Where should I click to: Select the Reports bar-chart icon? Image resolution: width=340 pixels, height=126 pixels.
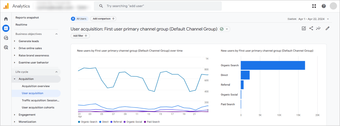[x=6, y=28]
